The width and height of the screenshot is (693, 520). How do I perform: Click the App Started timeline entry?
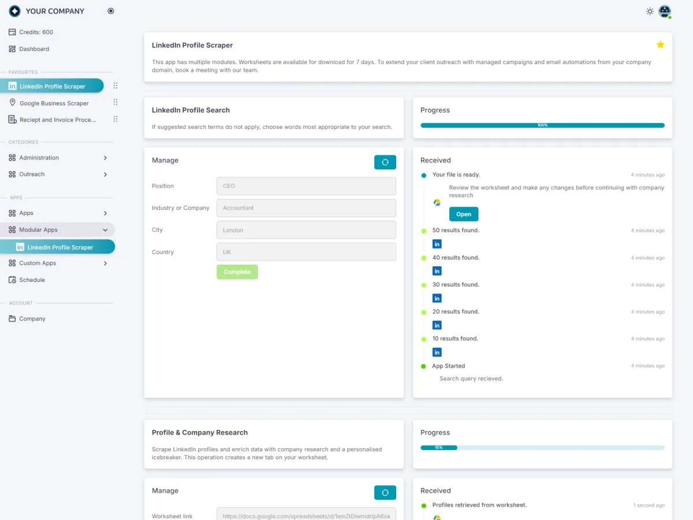coord(448,366)
